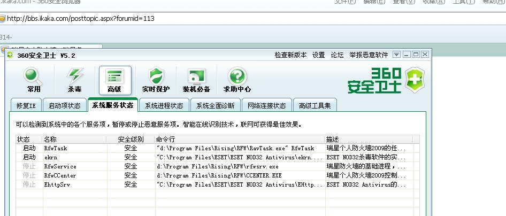Open the 常用 toolbar section
Image resolution: width=506 pixels, height=216 pixels.
click(x=34, y=80)
